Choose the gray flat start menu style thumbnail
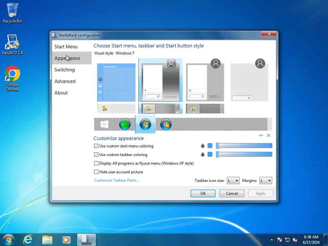The width and height of the screenshot is (328, 246). point(205,80)
